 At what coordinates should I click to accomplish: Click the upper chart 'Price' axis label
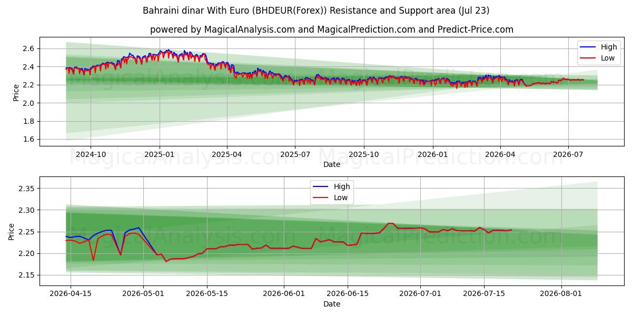16,93
